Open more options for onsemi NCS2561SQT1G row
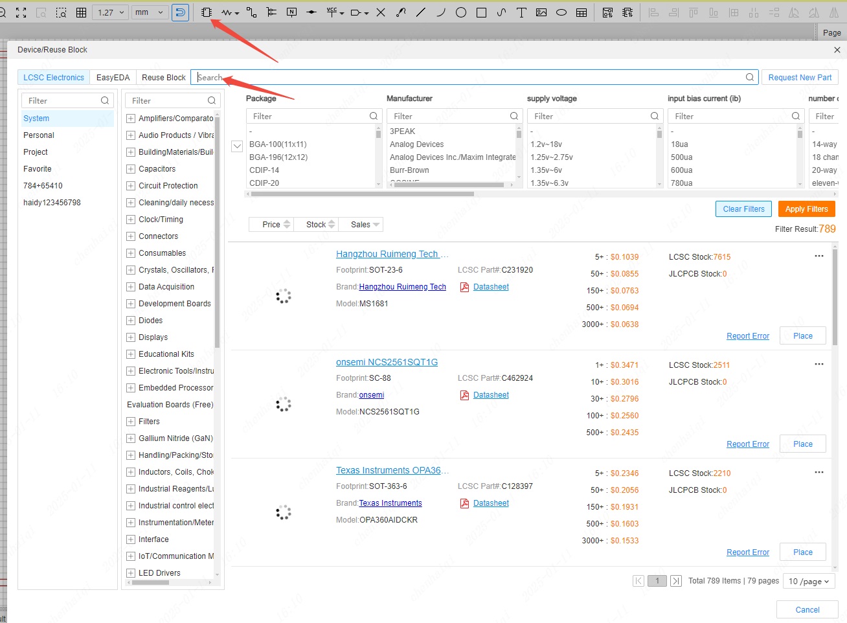Viewport: 847px width, 623px height. click(819, 364)
